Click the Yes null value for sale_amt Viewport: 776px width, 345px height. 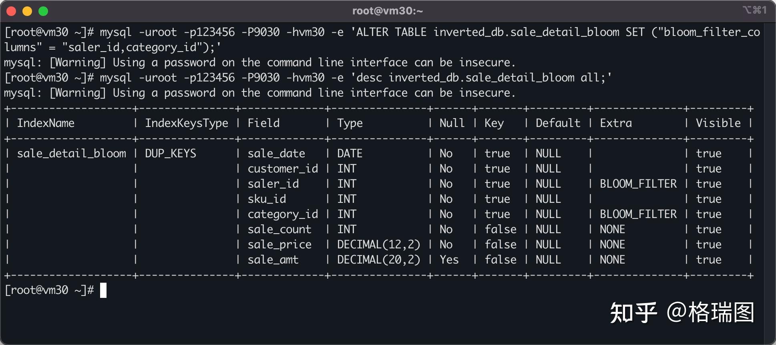[449, 260]
